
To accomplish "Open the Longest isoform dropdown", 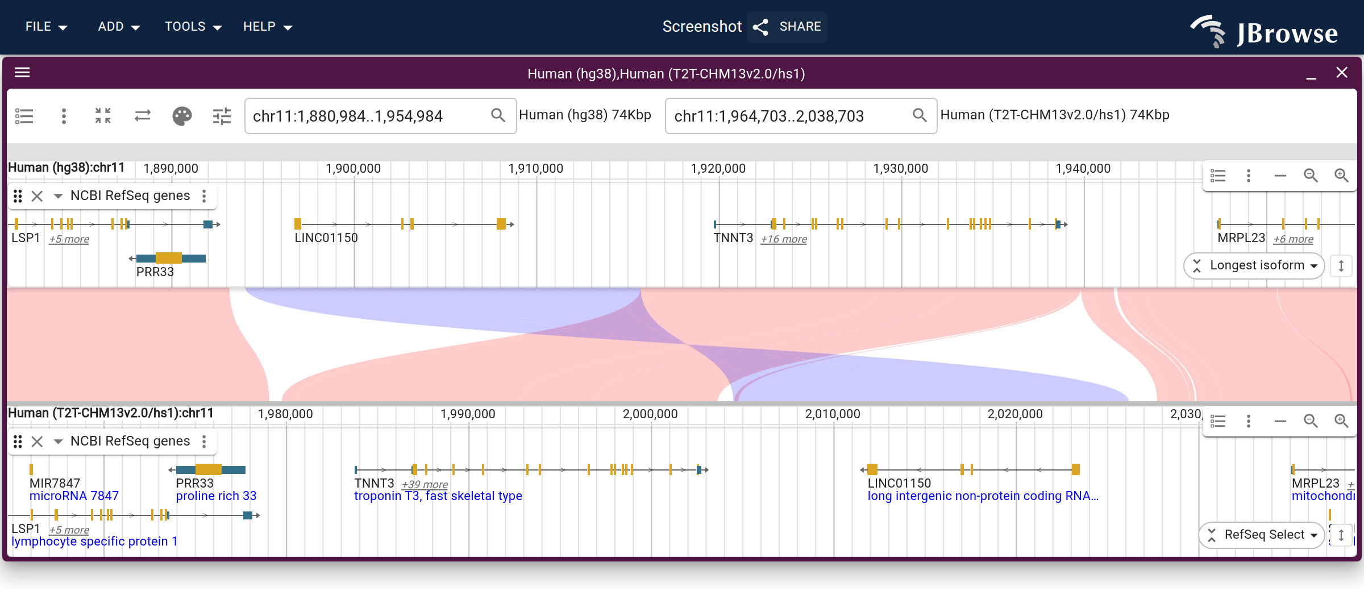I will point(1254,265).
